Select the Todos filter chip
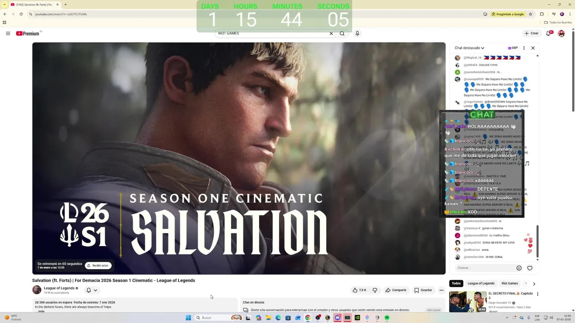 [x=456, y=284]
